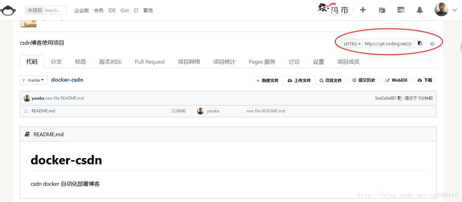
Task: Expand user account menu chevron
Action: point(454,10)
